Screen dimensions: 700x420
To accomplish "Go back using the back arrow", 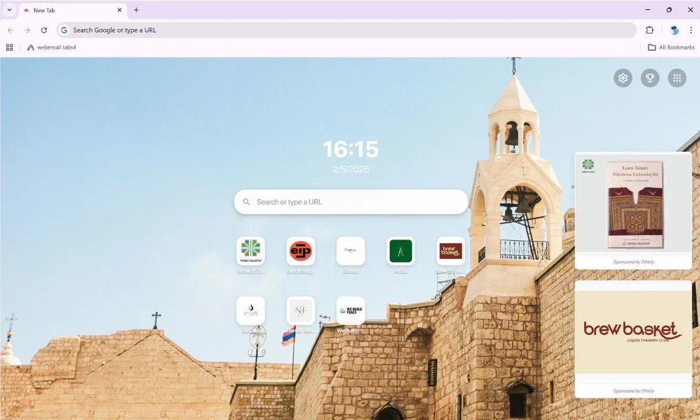I will pos(10,30).
